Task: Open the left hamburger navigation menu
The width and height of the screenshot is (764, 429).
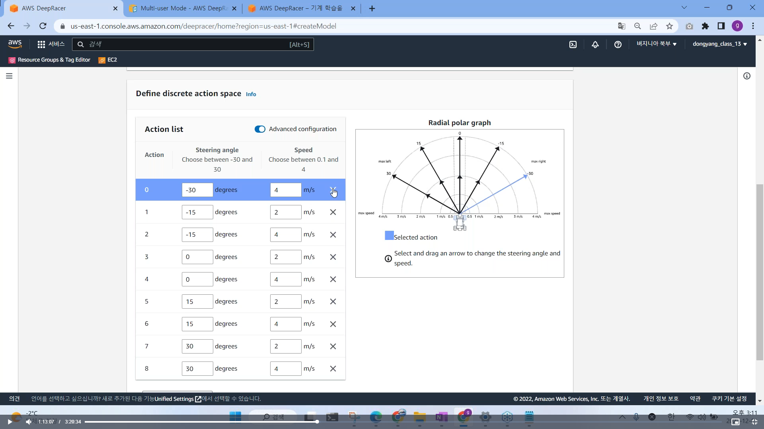Action: pyautogui.click(x=9, y=76)
